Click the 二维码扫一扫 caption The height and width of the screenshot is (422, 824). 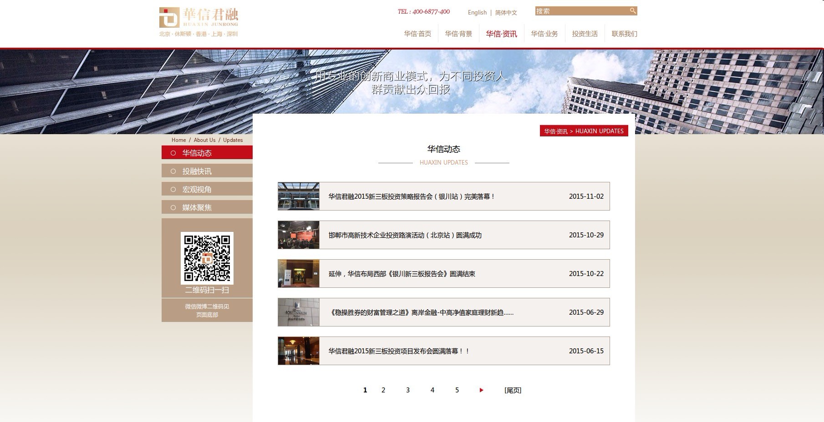[207, 290]
